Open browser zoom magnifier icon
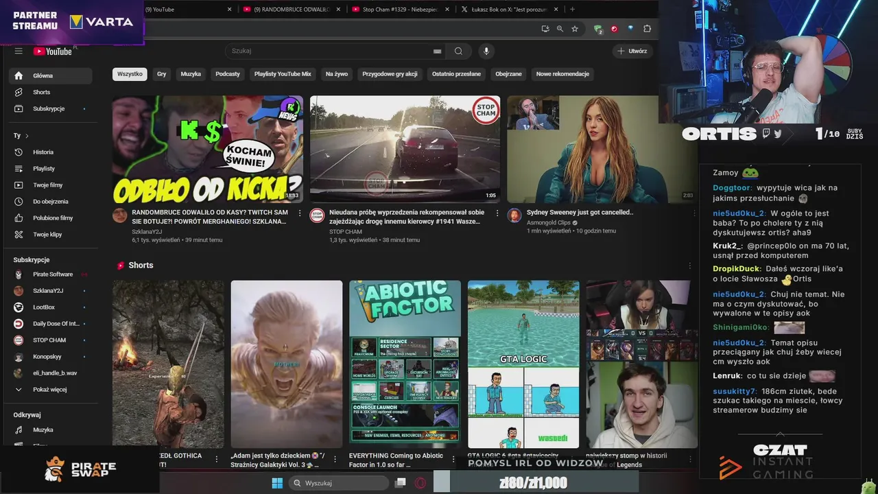 [560, 29]
